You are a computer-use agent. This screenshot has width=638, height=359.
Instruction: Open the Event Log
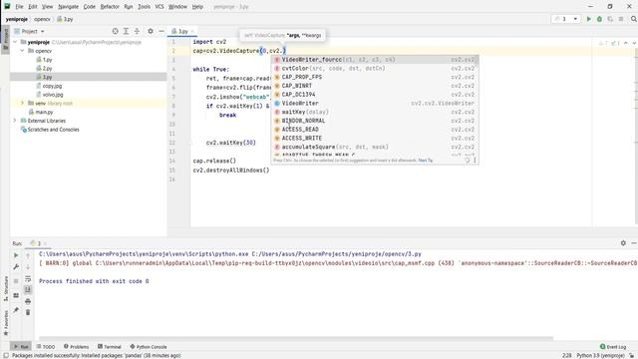click(x=613, y=346)
